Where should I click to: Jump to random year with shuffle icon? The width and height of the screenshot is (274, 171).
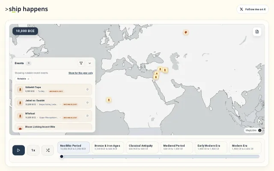48,150
